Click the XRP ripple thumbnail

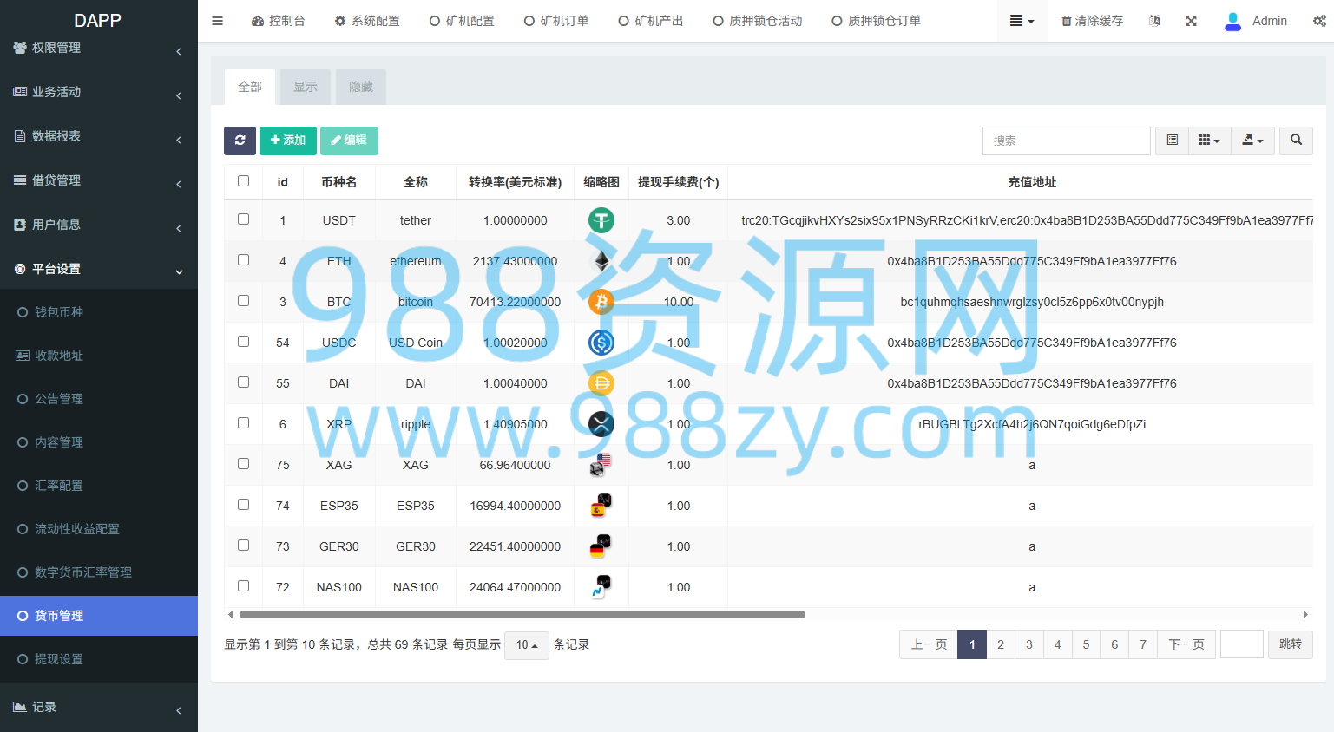[x=601, y=424]
